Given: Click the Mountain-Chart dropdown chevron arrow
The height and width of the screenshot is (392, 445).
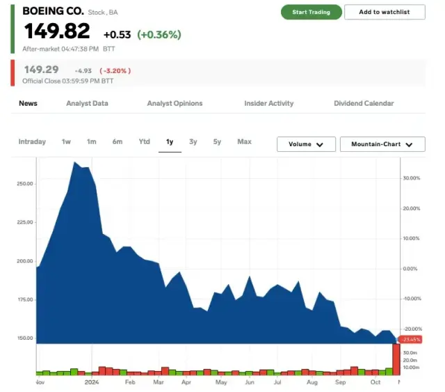Looking at the screenshot, I should pos(410,145).
